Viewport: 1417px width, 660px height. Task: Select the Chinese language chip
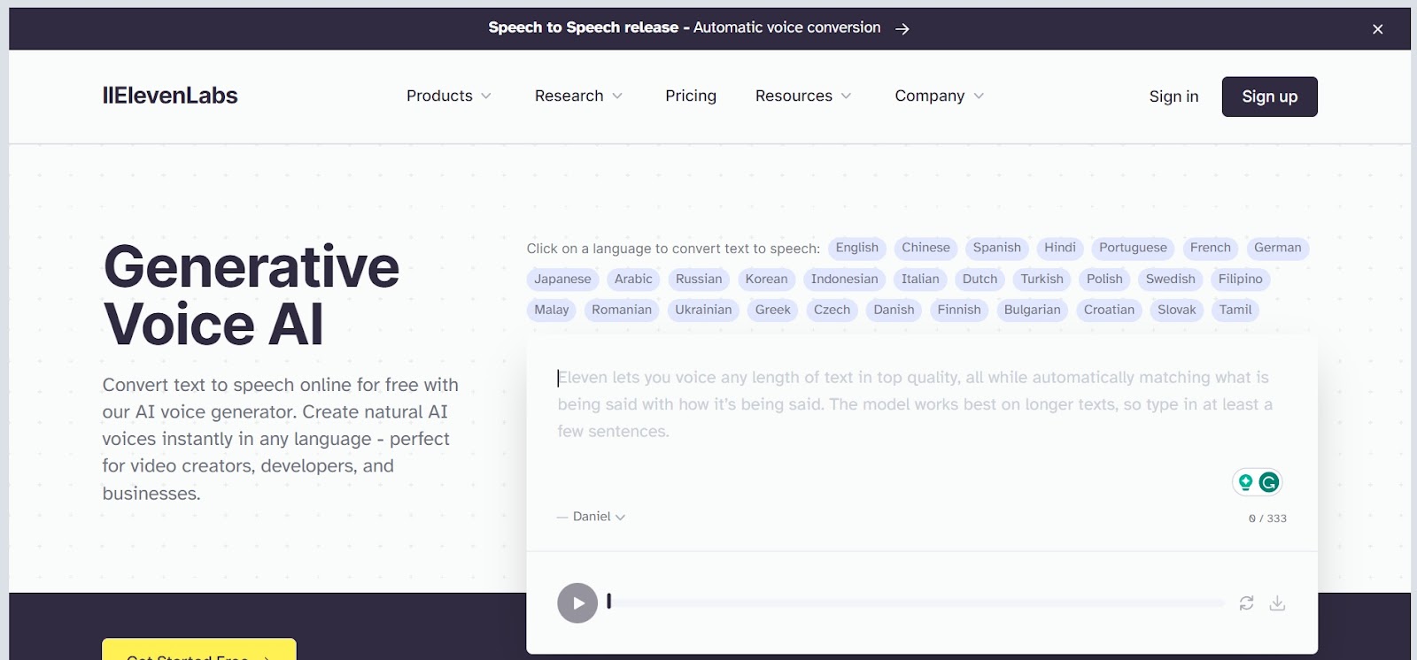pos(925,249)
